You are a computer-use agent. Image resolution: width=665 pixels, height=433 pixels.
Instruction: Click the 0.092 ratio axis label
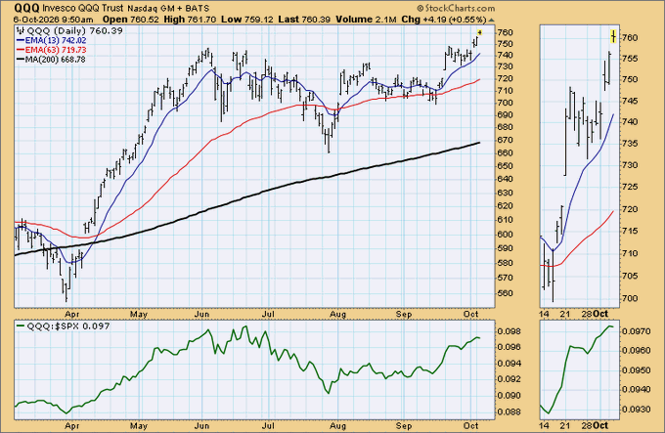click(x=508, y=379)
